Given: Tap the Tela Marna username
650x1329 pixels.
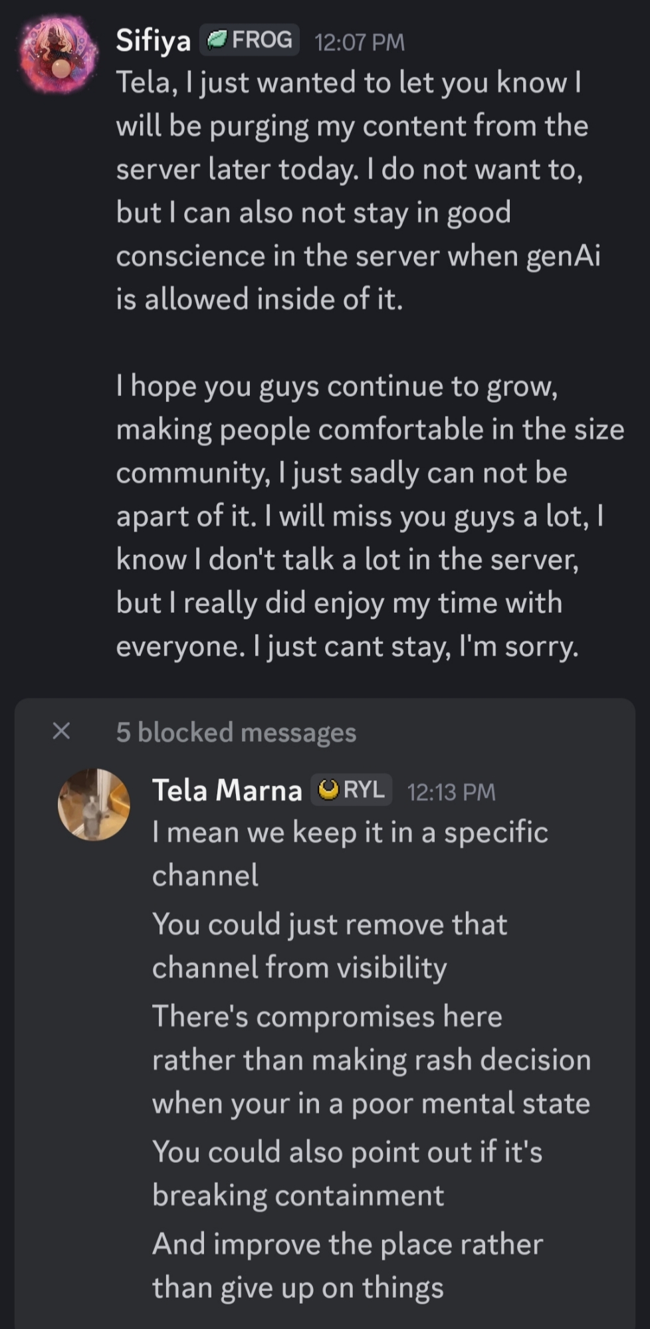Looking at the screenshot, I should [227, 790].
